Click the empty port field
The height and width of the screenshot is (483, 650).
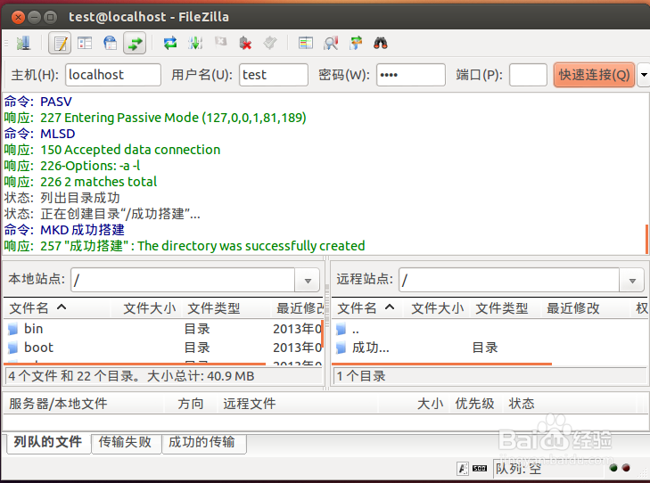(528, 75)
